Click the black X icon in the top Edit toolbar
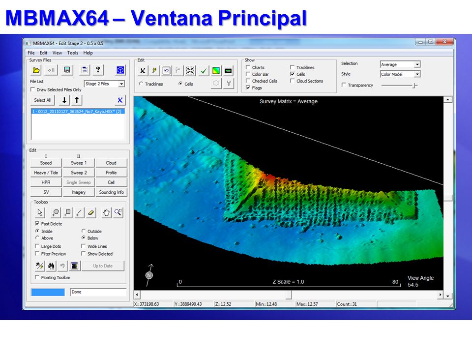This screenshot has height=354, width=472. pyautogui.click(x=143, y=71)
